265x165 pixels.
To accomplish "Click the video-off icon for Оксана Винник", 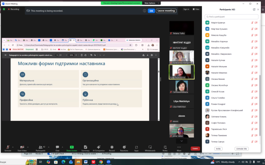I will 256,79.
